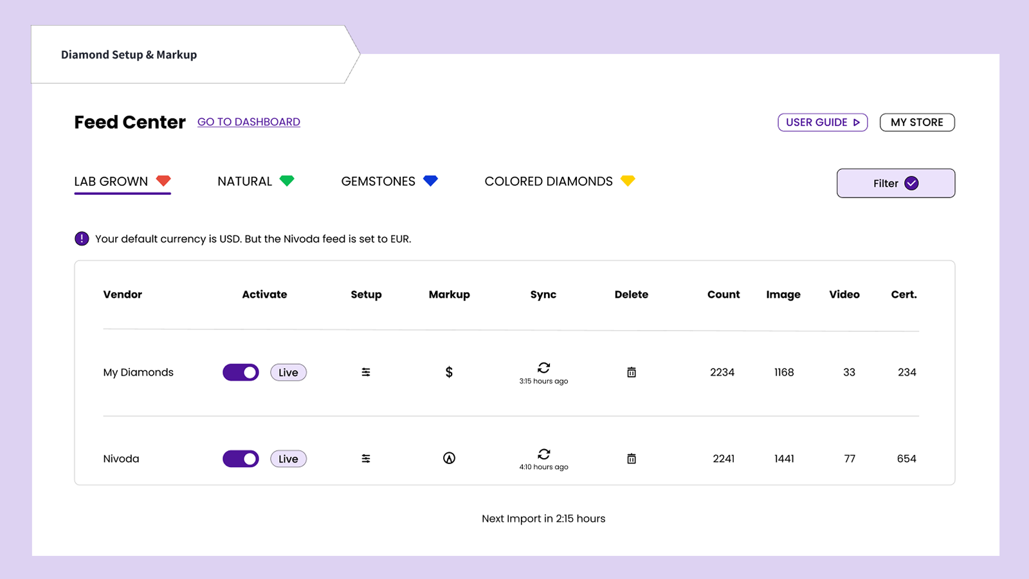
Task: Toggle My Diamonds activate switch
Action: point(241,372)
